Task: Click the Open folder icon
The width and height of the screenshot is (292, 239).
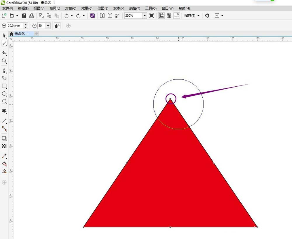Action: pyautogui.click(x=12, y=16)
